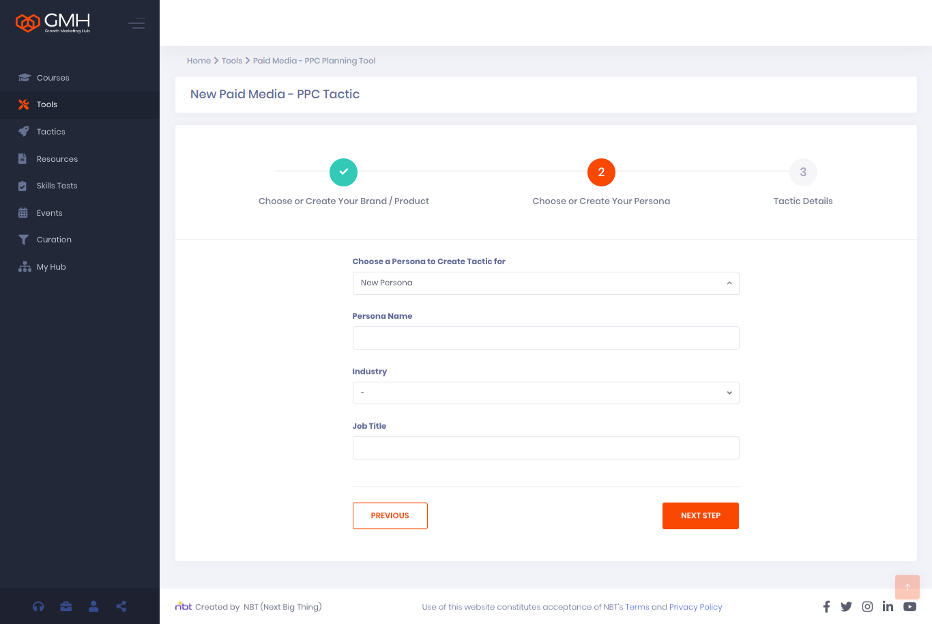Viewport: 932px width, 624px height.
Task: Open Tools in the sidebar menu
Action: 80,104
